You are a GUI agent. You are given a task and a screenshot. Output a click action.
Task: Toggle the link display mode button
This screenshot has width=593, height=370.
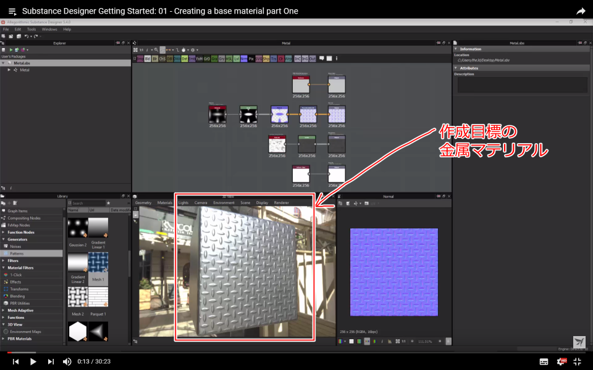tap(168, 50)
